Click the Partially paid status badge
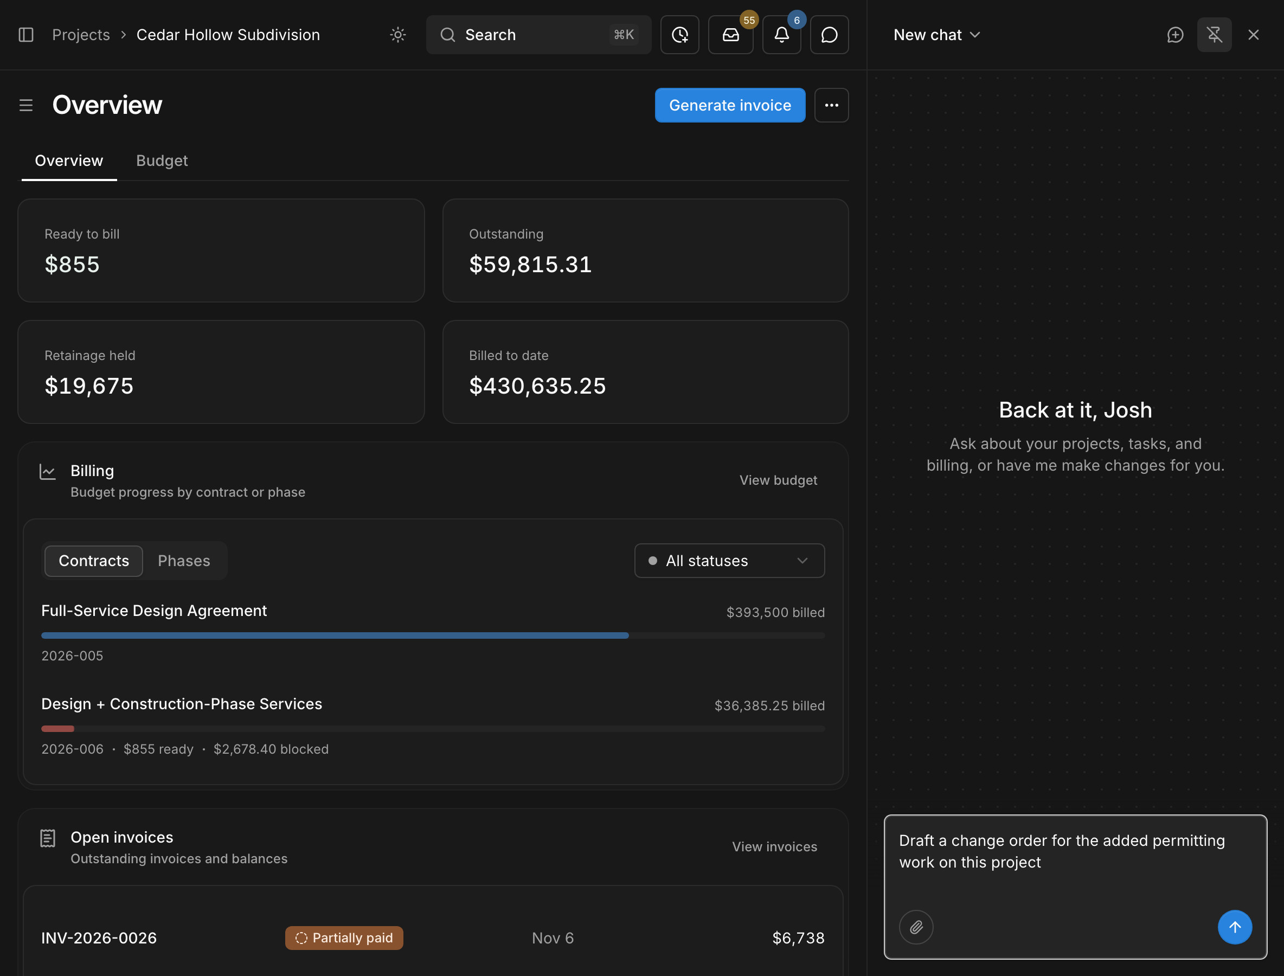1284x976 pixels. [344, 938]
